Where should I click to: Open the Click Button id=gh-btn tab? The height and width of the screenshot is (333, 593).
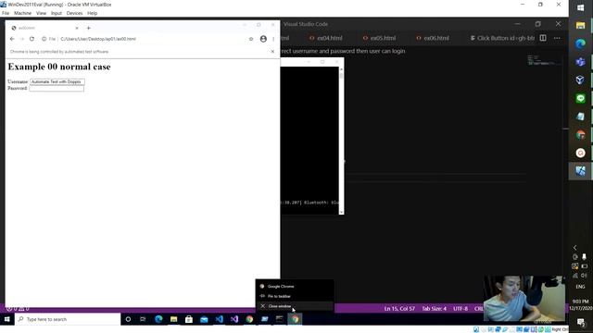point(502,38)
